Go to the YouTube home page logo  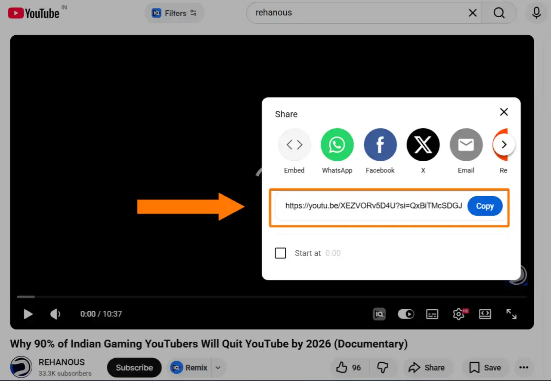34,13
